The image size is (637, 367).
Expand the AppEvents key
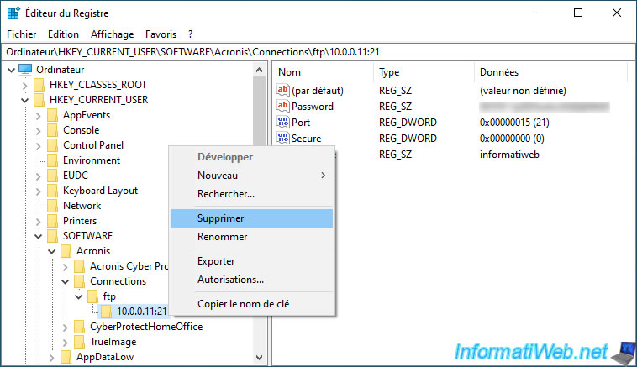tap(38, 116)
